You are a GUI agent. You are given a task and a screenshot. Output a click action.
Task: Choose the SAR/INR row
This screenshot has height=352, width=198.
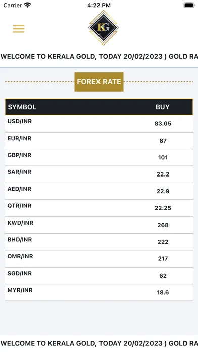99,174
